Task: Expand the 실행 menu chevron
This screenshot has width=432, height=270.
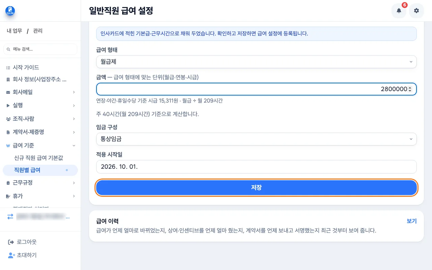Action: click(74, 105)
